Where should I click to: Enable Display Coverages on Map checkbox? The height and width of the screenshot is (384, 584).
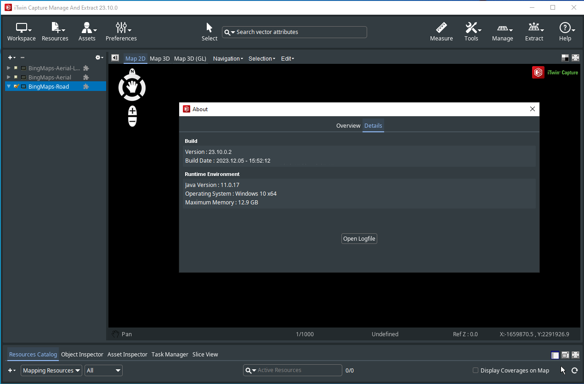point(476,370)
